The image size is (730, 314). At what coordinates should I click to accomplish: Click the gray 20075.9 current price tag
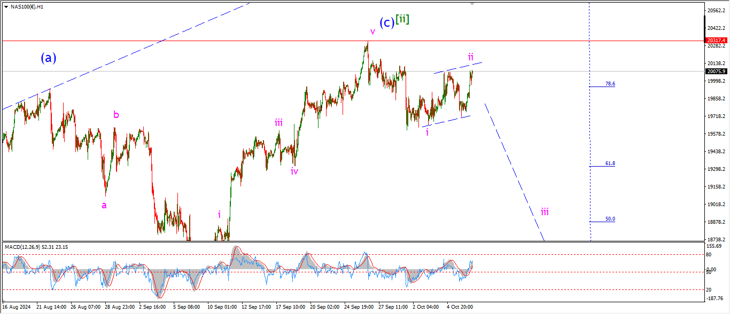point(716,71)
